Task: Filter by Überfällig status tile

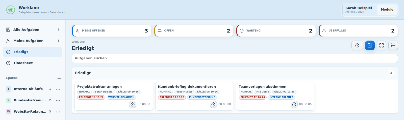Action: coord(358,31)
